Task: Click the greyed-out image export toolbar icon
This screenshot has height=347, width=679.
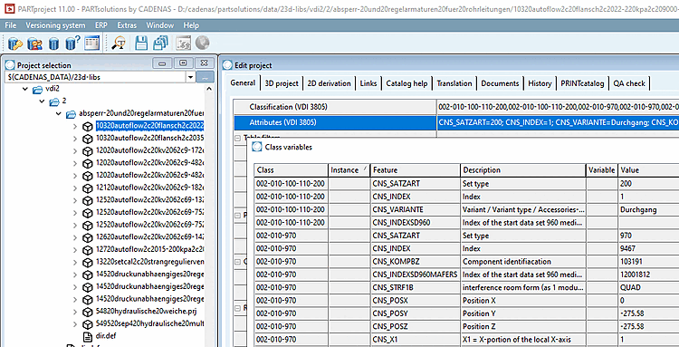Action: [183, 43]
